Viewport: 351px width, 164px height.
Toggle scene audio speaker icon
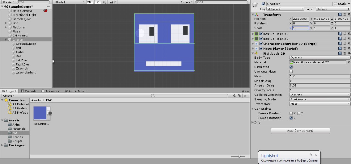pos(104,2)
